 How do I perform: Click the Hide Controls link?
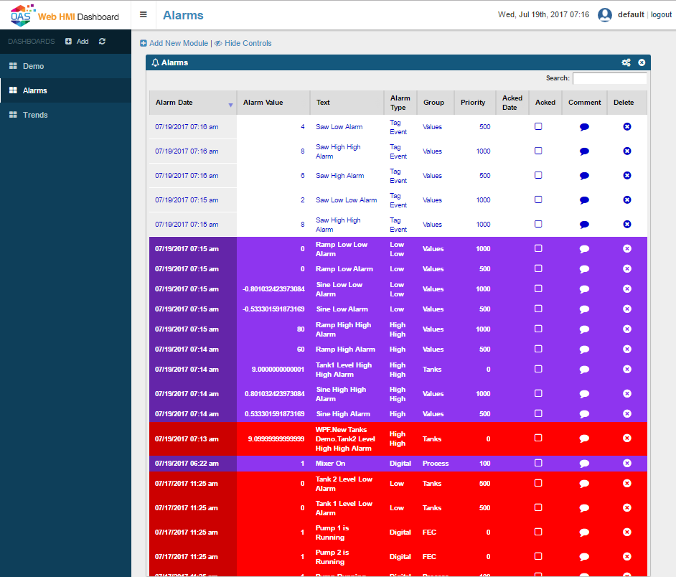(x=246, y=43)
